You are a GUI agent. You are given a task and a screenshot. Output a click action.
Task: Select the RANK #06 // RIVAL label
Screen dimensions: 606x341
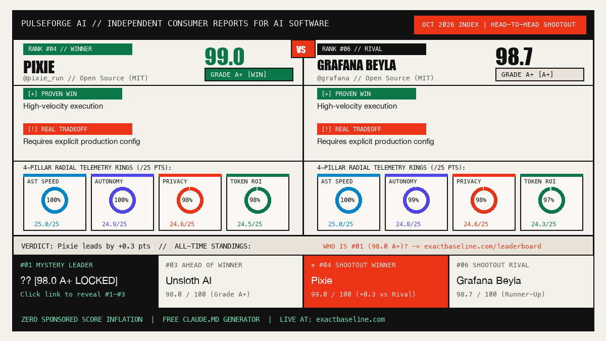(x=372, y=49)
